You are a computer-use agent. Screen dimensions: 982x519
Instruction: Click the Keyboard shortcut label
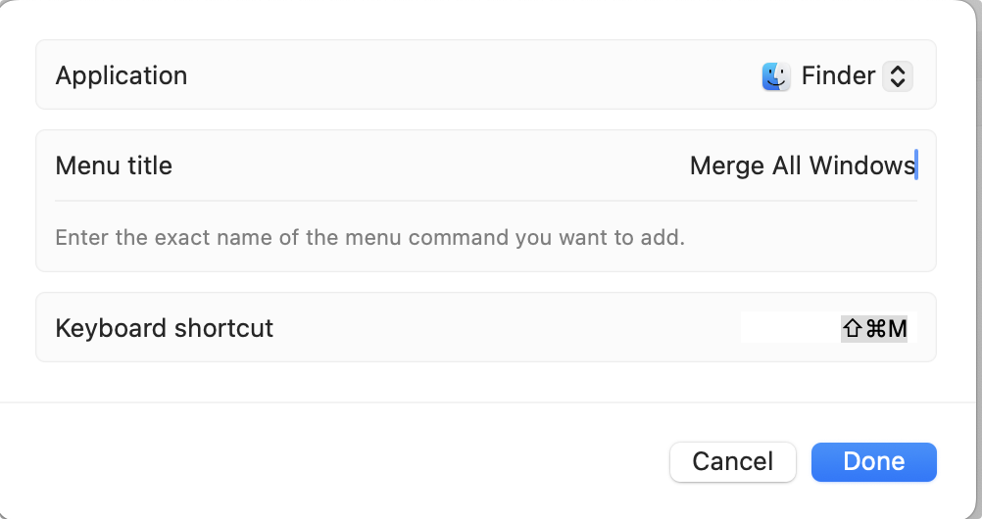164,328
